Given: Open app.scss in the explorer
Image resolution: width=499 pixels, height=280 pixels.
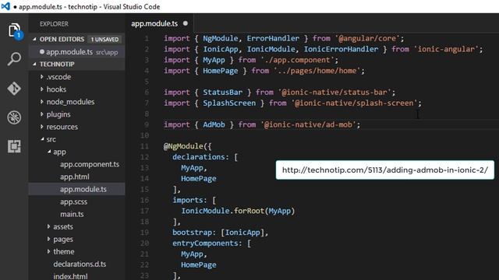Looking at the screenshot, I should pyautogui.click(x=73, y=201).
